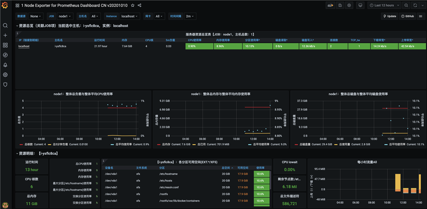Open the CPU iowait panel title menu
The height and width of the screenshot is (209, 427).
click(289, 162)
